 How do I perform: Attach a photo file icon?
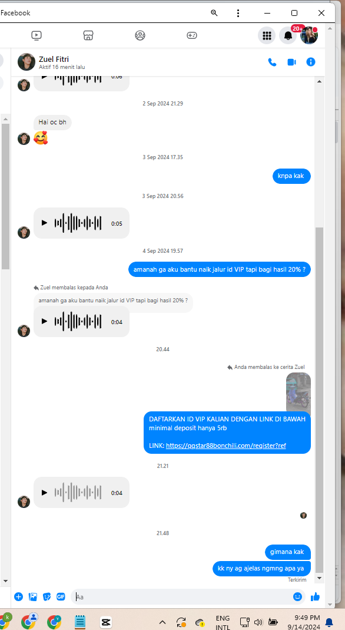click(33, 596)
